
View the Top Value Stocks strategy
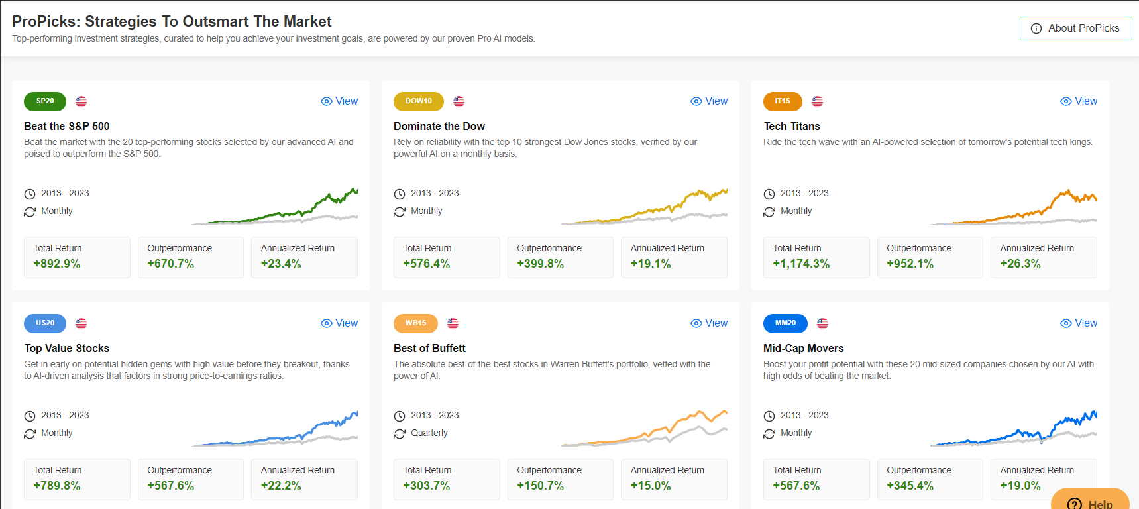(x=339, y=323)
